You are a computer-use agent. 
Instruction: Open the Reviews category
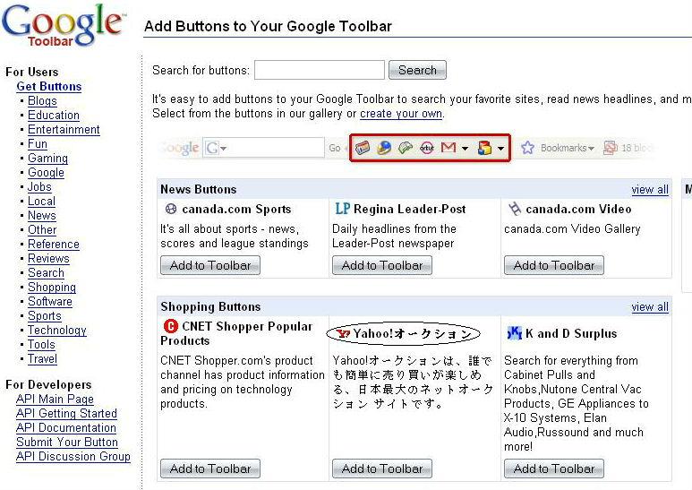pyautogui.click(x=48, y=258)
